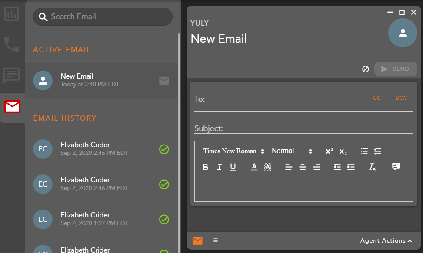Toggle italic formatting
Viewport: 423px width, 253px height.
[219, 167]
